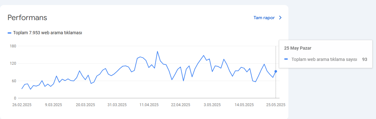Viewport: 376px width, 119px height.
Task: Click the chevron arrow beside Tam rapor
Action: [280, 18]
